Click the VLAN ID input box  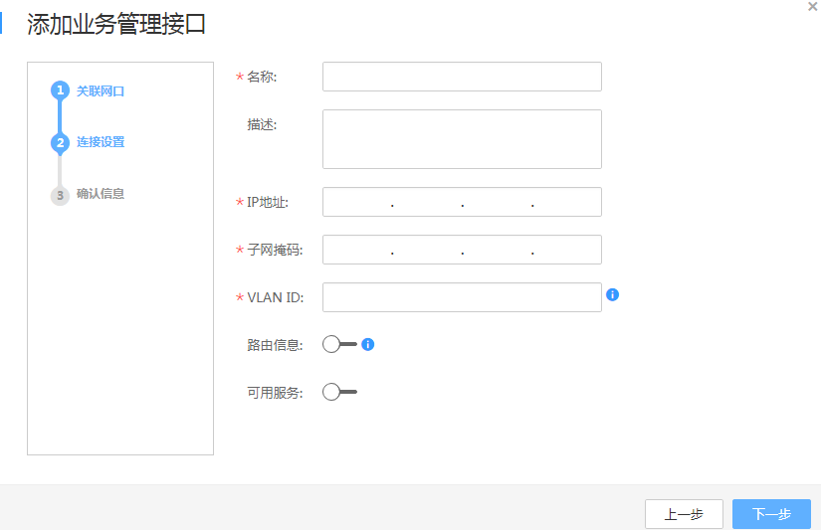click(462, 297)
